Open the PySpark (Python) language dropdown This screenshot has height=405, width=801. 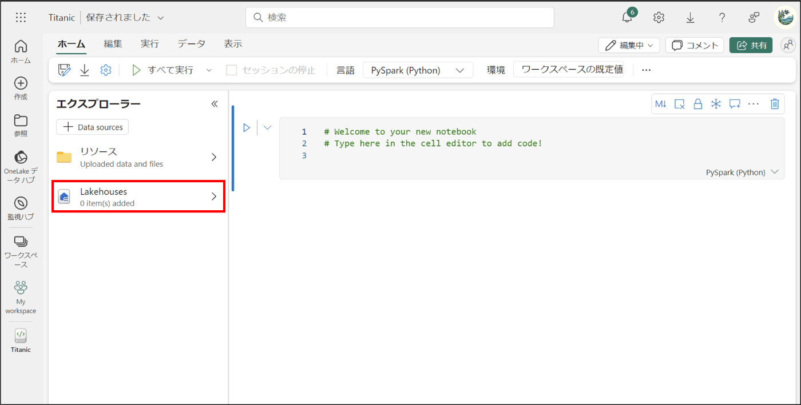[418, 70]
